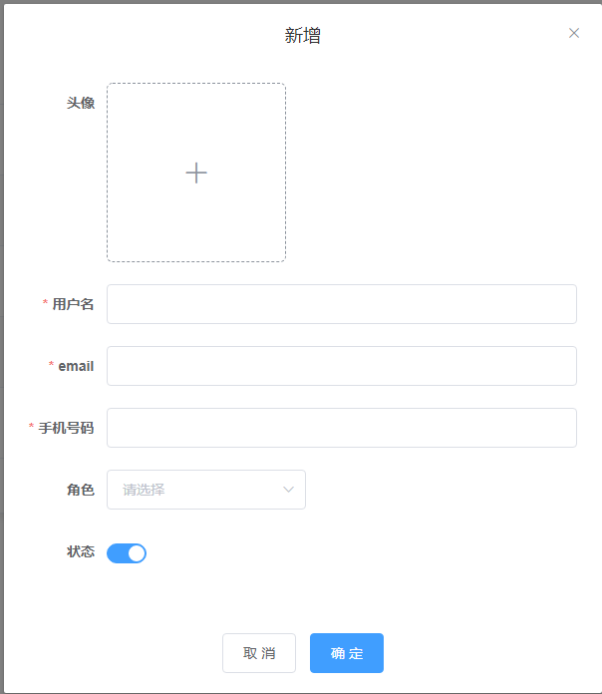Open the 角色 select box

point(206,490)
